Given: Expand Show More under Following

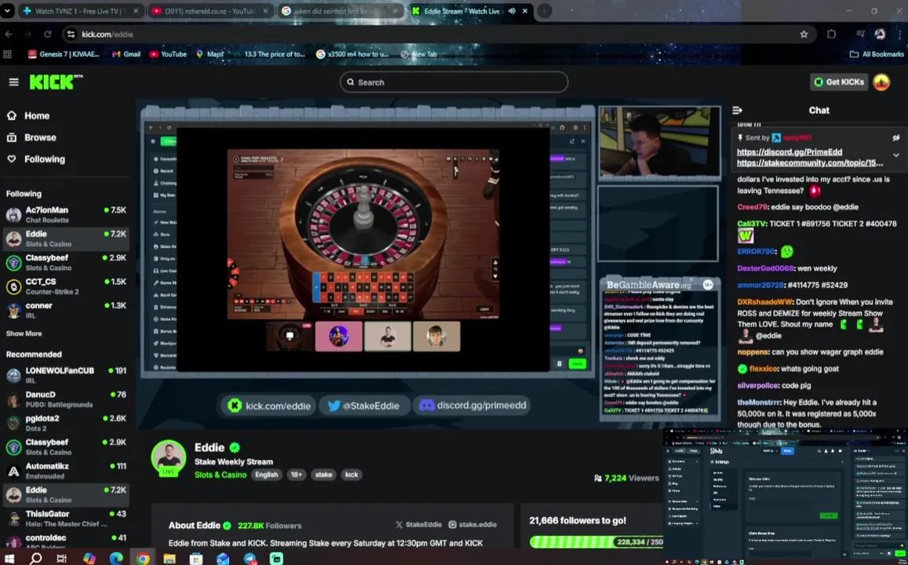Looking at the screenshot, I should (x=24, y=334).
